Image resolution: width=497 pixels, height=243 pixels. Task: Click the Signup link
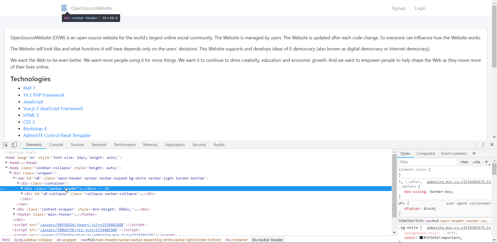point(398,8)
